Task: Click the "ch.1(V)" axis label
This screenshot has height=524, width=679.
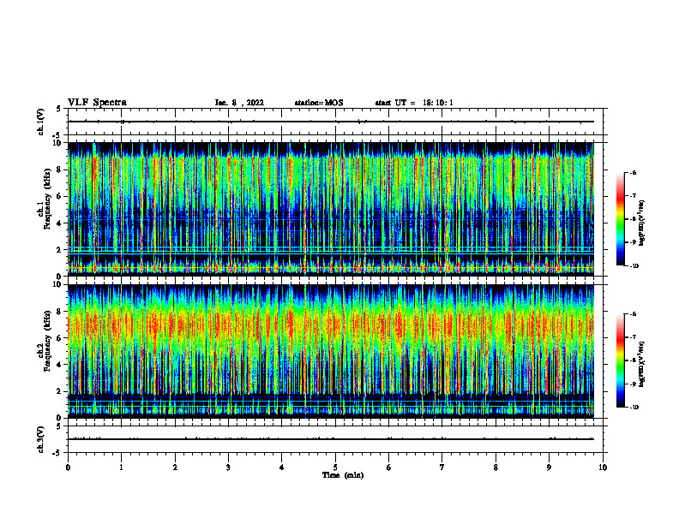Action: [x=41, y=122]
